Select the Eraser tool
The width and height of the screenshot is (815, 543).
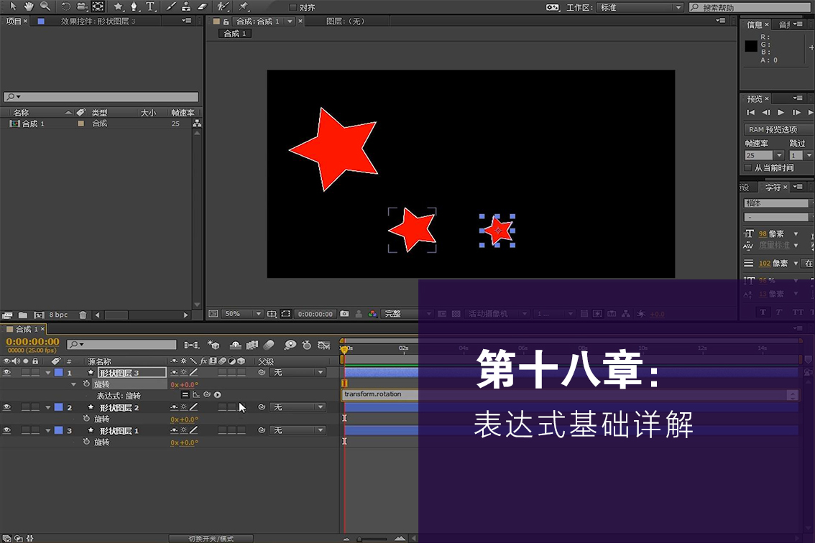pos(201,6)
